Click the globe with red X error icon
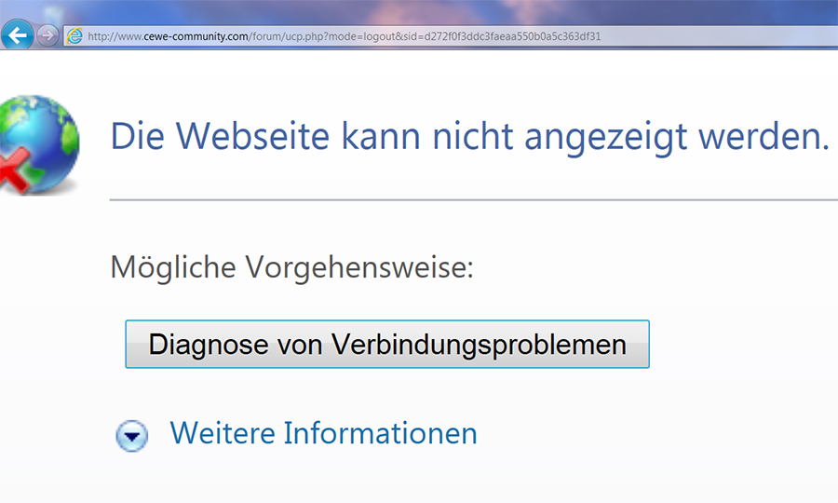838x503 pixels. tap(39, 144)
